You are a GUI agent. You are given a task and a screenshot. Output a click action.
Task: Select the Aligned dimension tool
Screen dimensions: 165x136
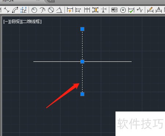click(7, 10)
